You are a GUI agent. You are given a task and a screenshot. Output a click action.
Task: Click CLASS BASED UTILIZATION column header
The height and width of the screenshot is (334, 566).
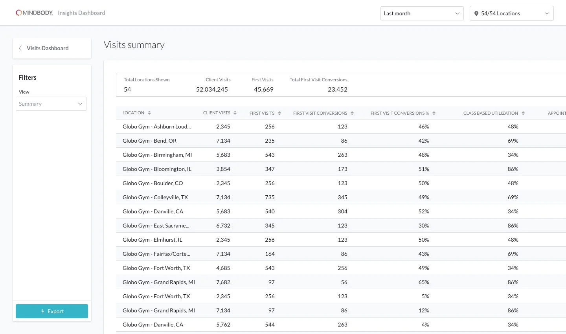pyautogui.click(x=491, y=113)
